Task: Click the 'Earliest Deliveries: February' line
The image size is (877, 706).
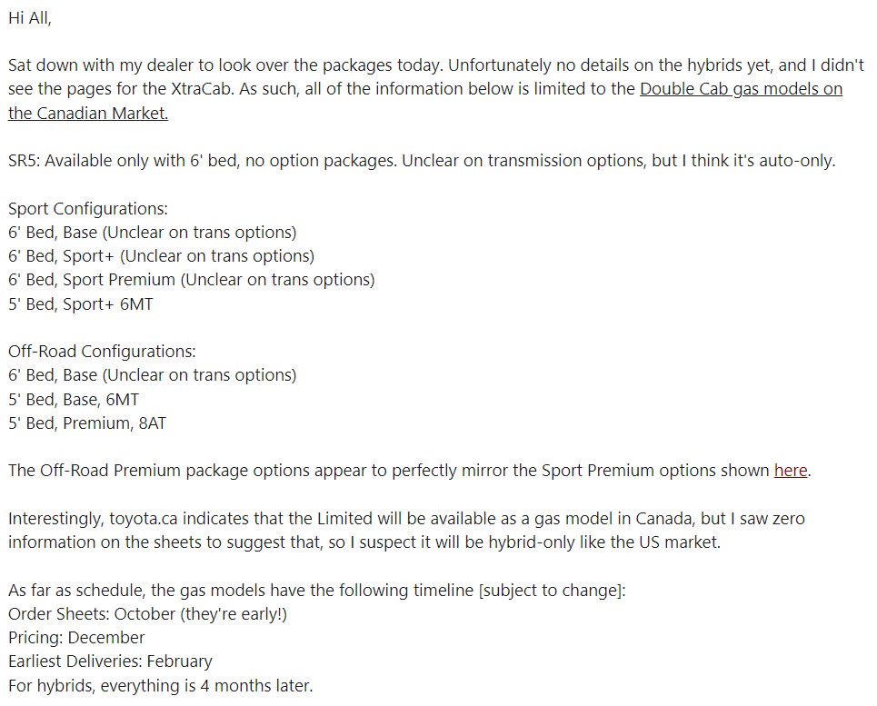Action: coord(110,661)
